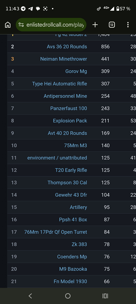The height and width of the screenshot is (304, 136).
Task: Open the Avs 36 20 Rounds link
Action: 67,47
